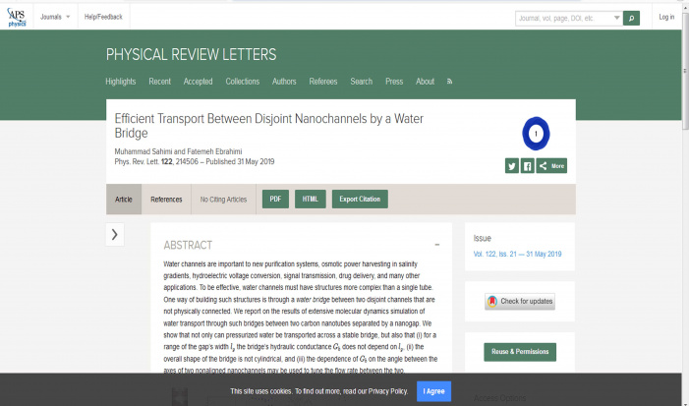Go to Search in journal navigation
This screenshot has height=406, width=689.
[361, 82]
